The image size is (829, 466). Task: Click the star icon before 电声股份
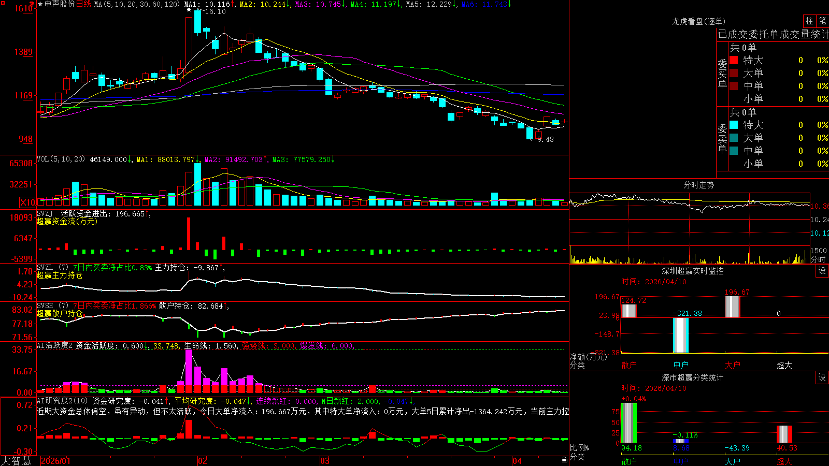pyautogui.click(x=40, y=4)
